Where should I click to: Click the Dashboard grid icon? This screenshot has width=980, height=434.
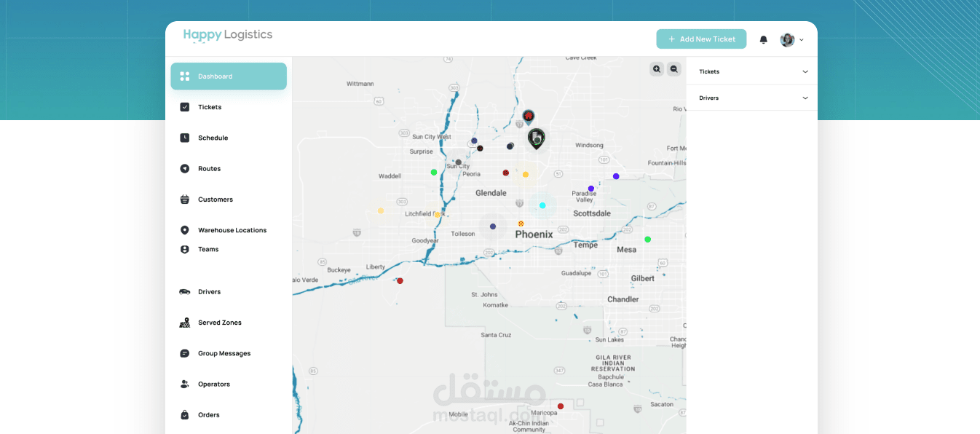tap(184, 76)
